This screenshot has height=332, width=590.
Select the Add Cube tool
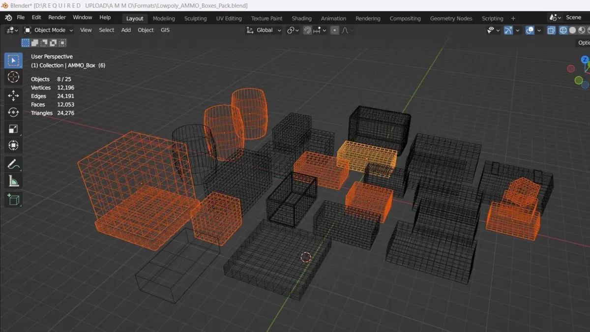(x=13, y=199)
